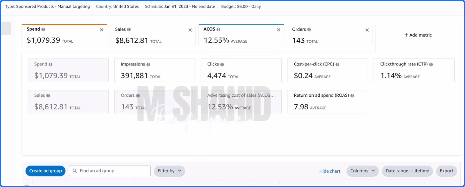Click info icon beside Clickthrough rate (CTR)
The height and width of the screenshot is (187, 465).
coord(431,65)
